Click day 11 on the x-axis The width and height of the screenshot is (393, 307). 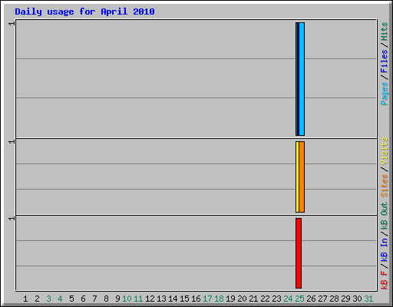138,299
